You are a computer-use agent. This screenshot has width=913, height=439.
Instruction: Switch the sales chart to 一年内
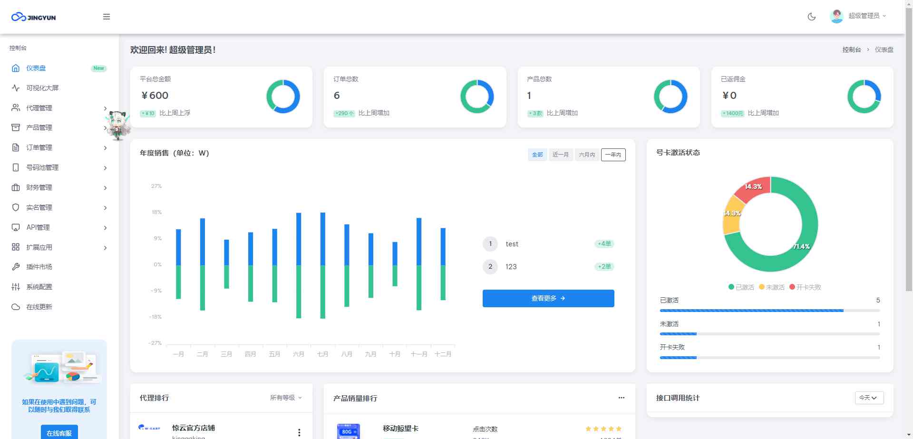(x=613, y=155)
